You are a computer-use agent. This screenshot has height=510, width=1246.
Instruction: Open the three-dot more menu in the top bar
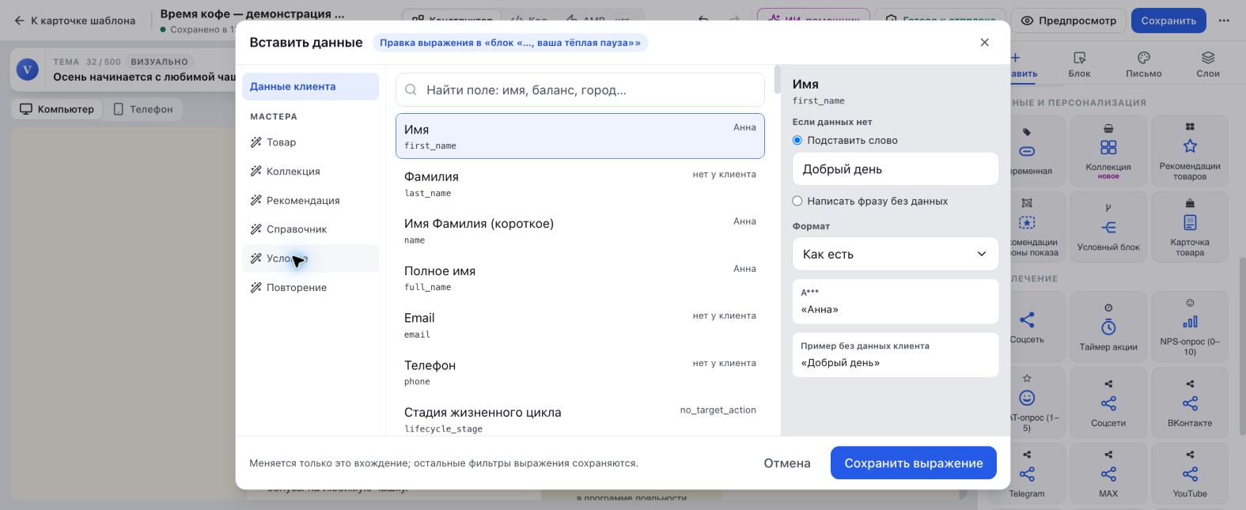tap(1224, 21)
